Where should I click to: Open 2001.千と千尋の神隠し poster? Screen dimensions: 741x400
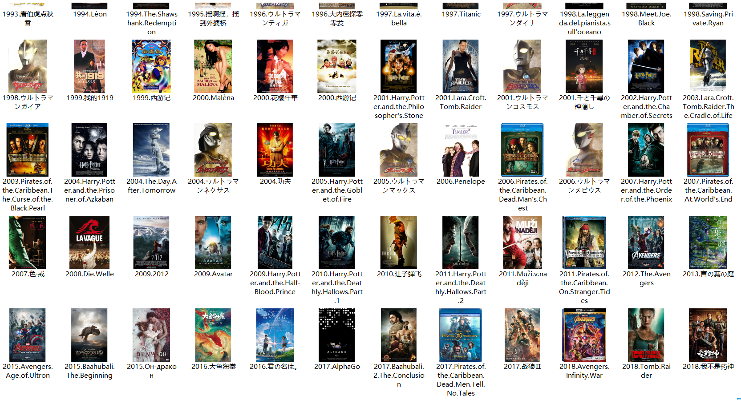[x=584, y=66]
